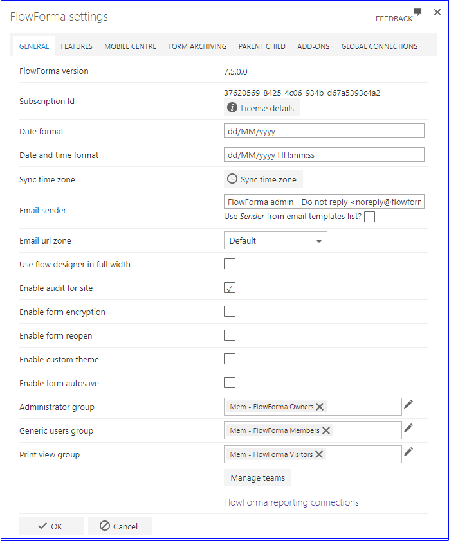Check Enable form autosave
This screenshot has height=541, width=449.
(230, 383)
